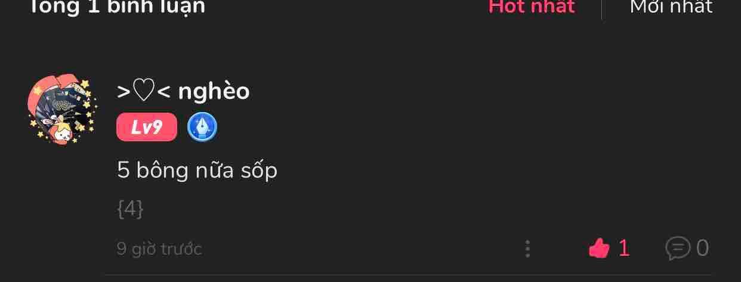Screen dimensions: 741x282
Task: Tap the blue pen-nib author badge
Action: pos(202,128)
